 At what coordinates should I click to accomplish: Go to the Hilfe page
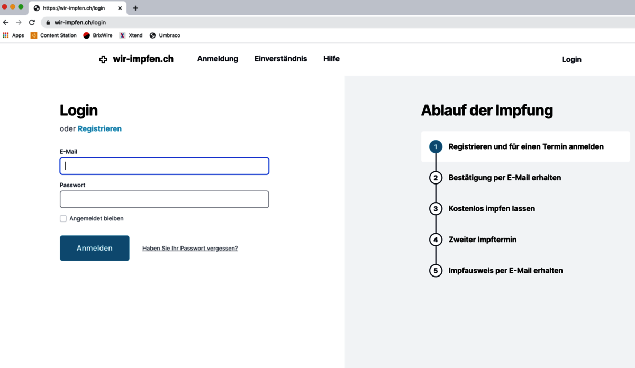tap(331, 59)
